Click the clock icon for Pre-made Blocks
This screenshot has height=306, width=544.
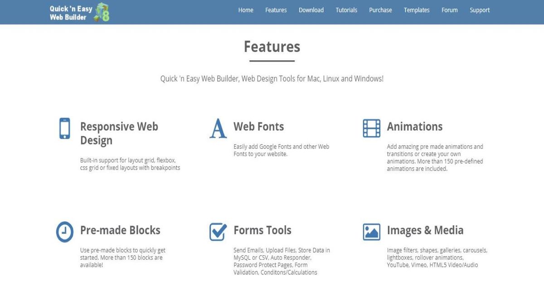[64, 232]
